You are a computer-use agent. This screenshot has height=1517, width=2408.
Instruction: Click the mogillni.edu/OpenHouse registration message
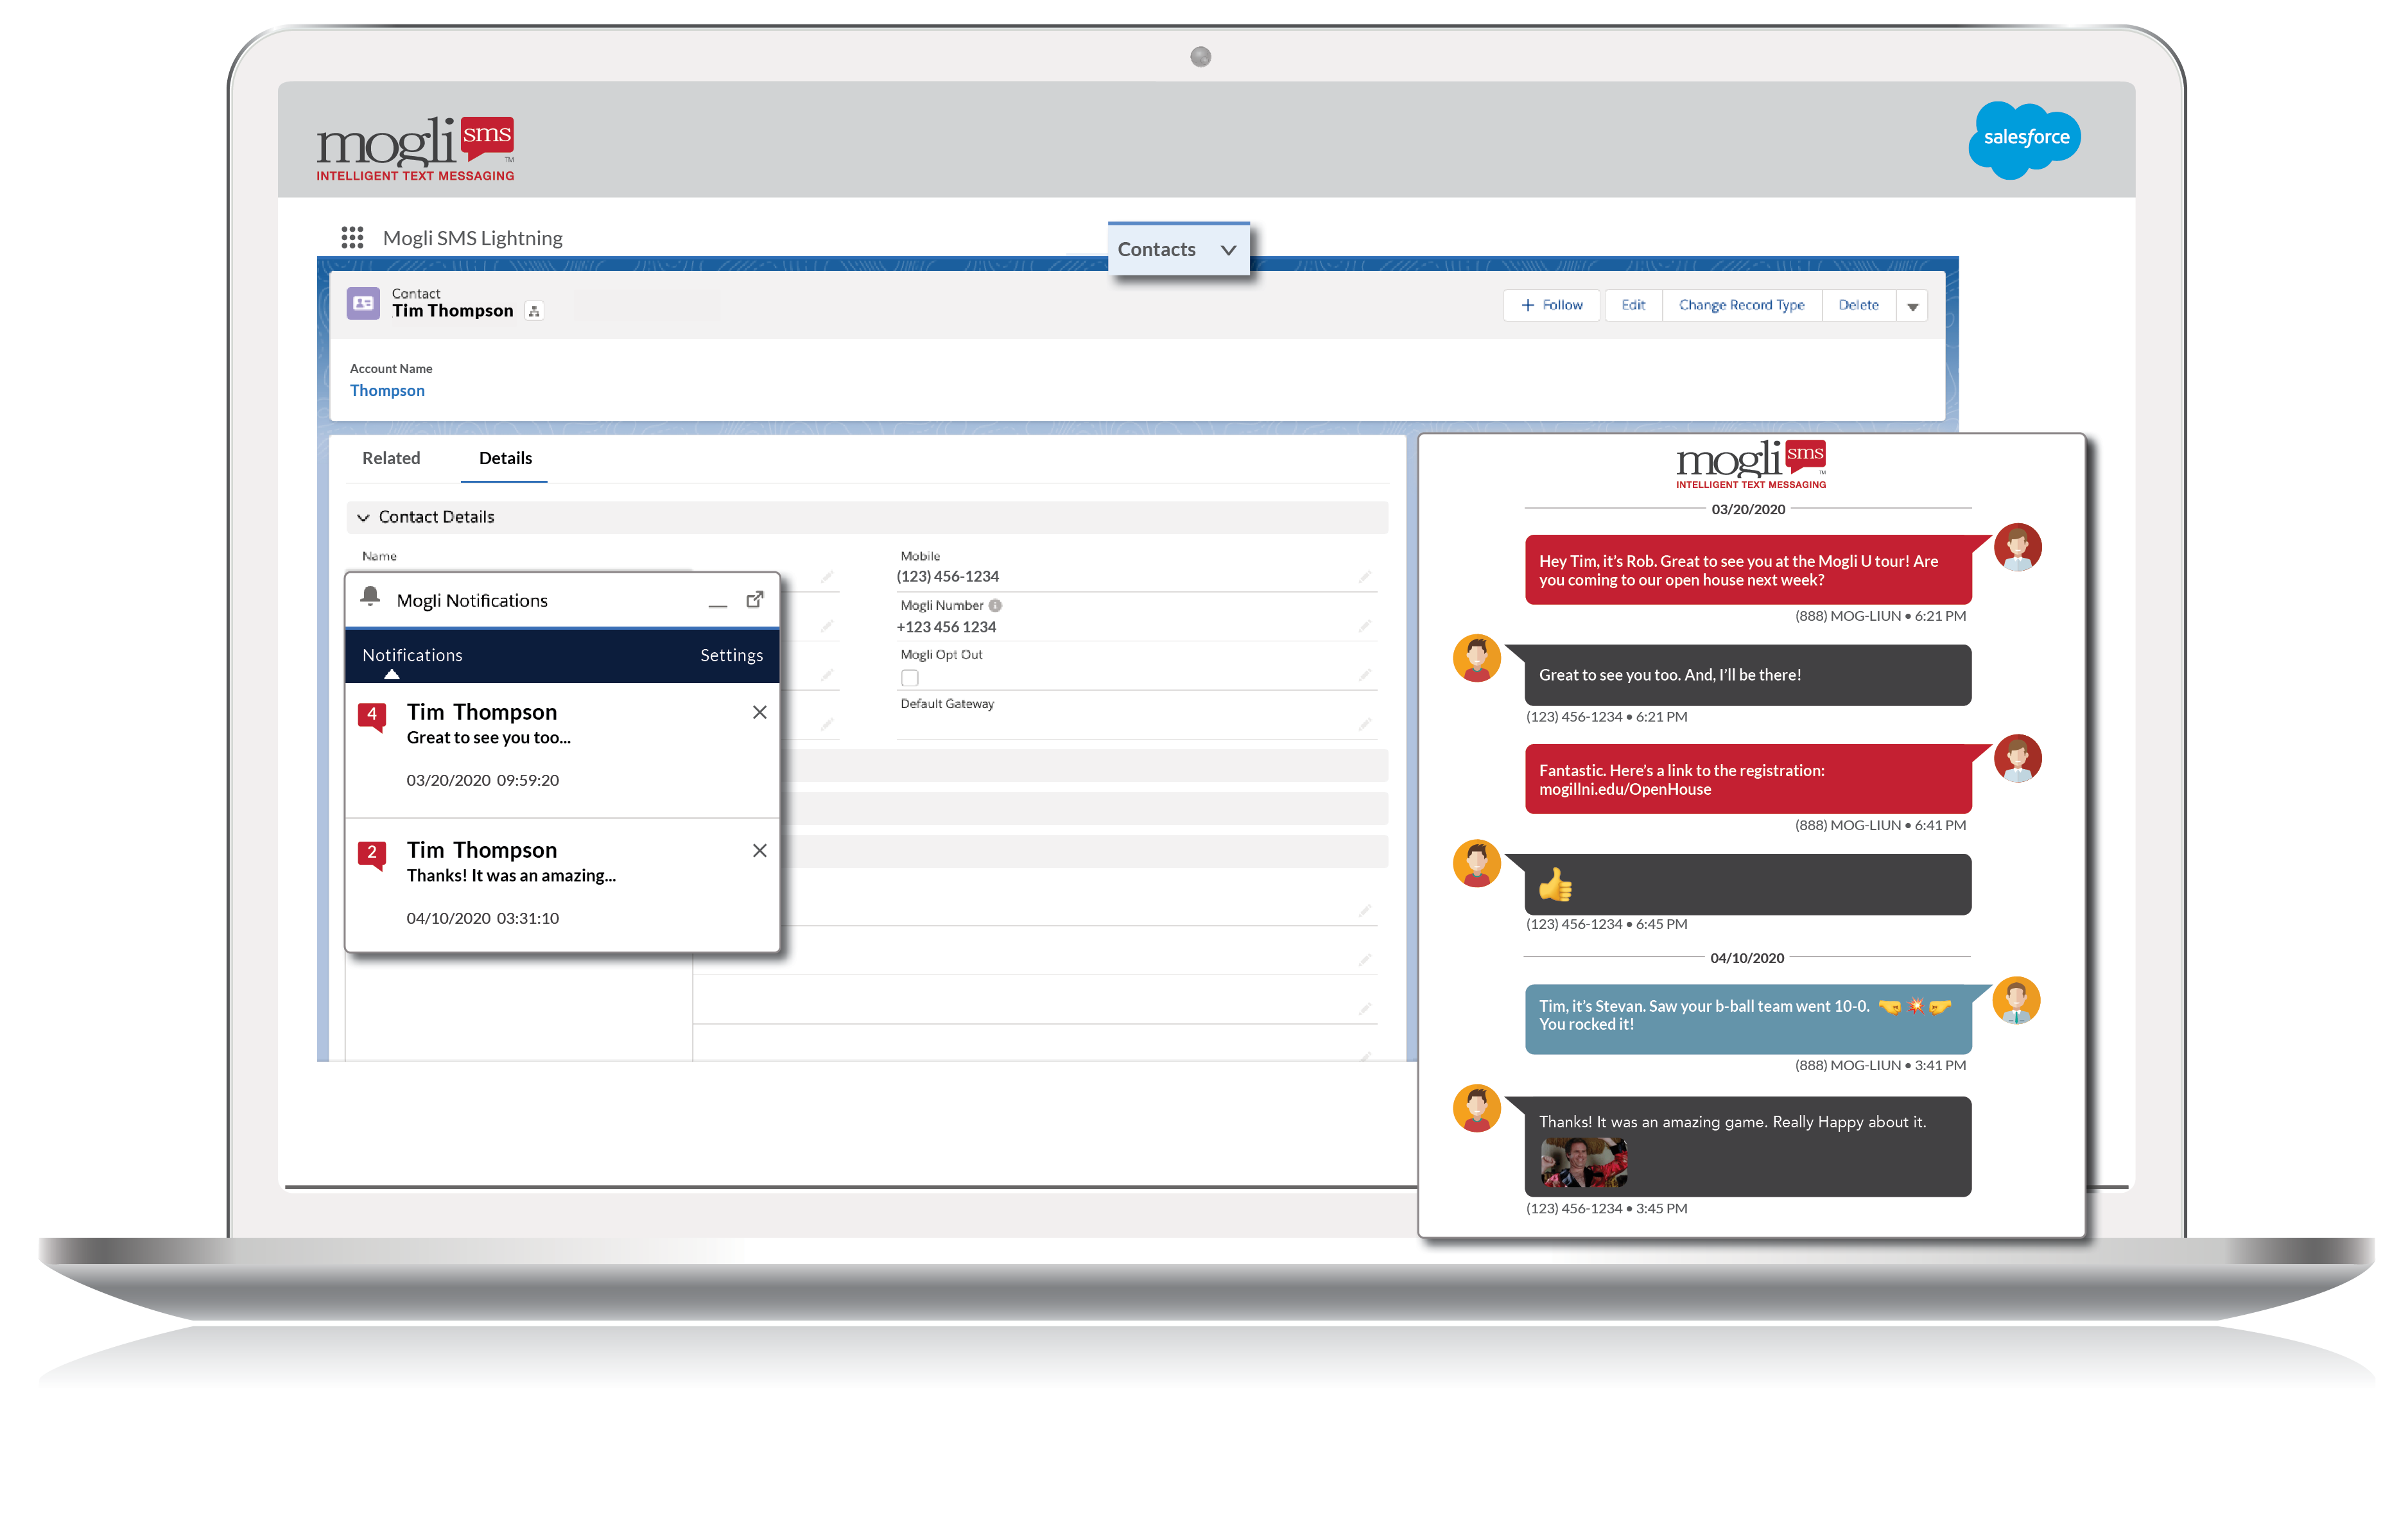[1747, 779]
